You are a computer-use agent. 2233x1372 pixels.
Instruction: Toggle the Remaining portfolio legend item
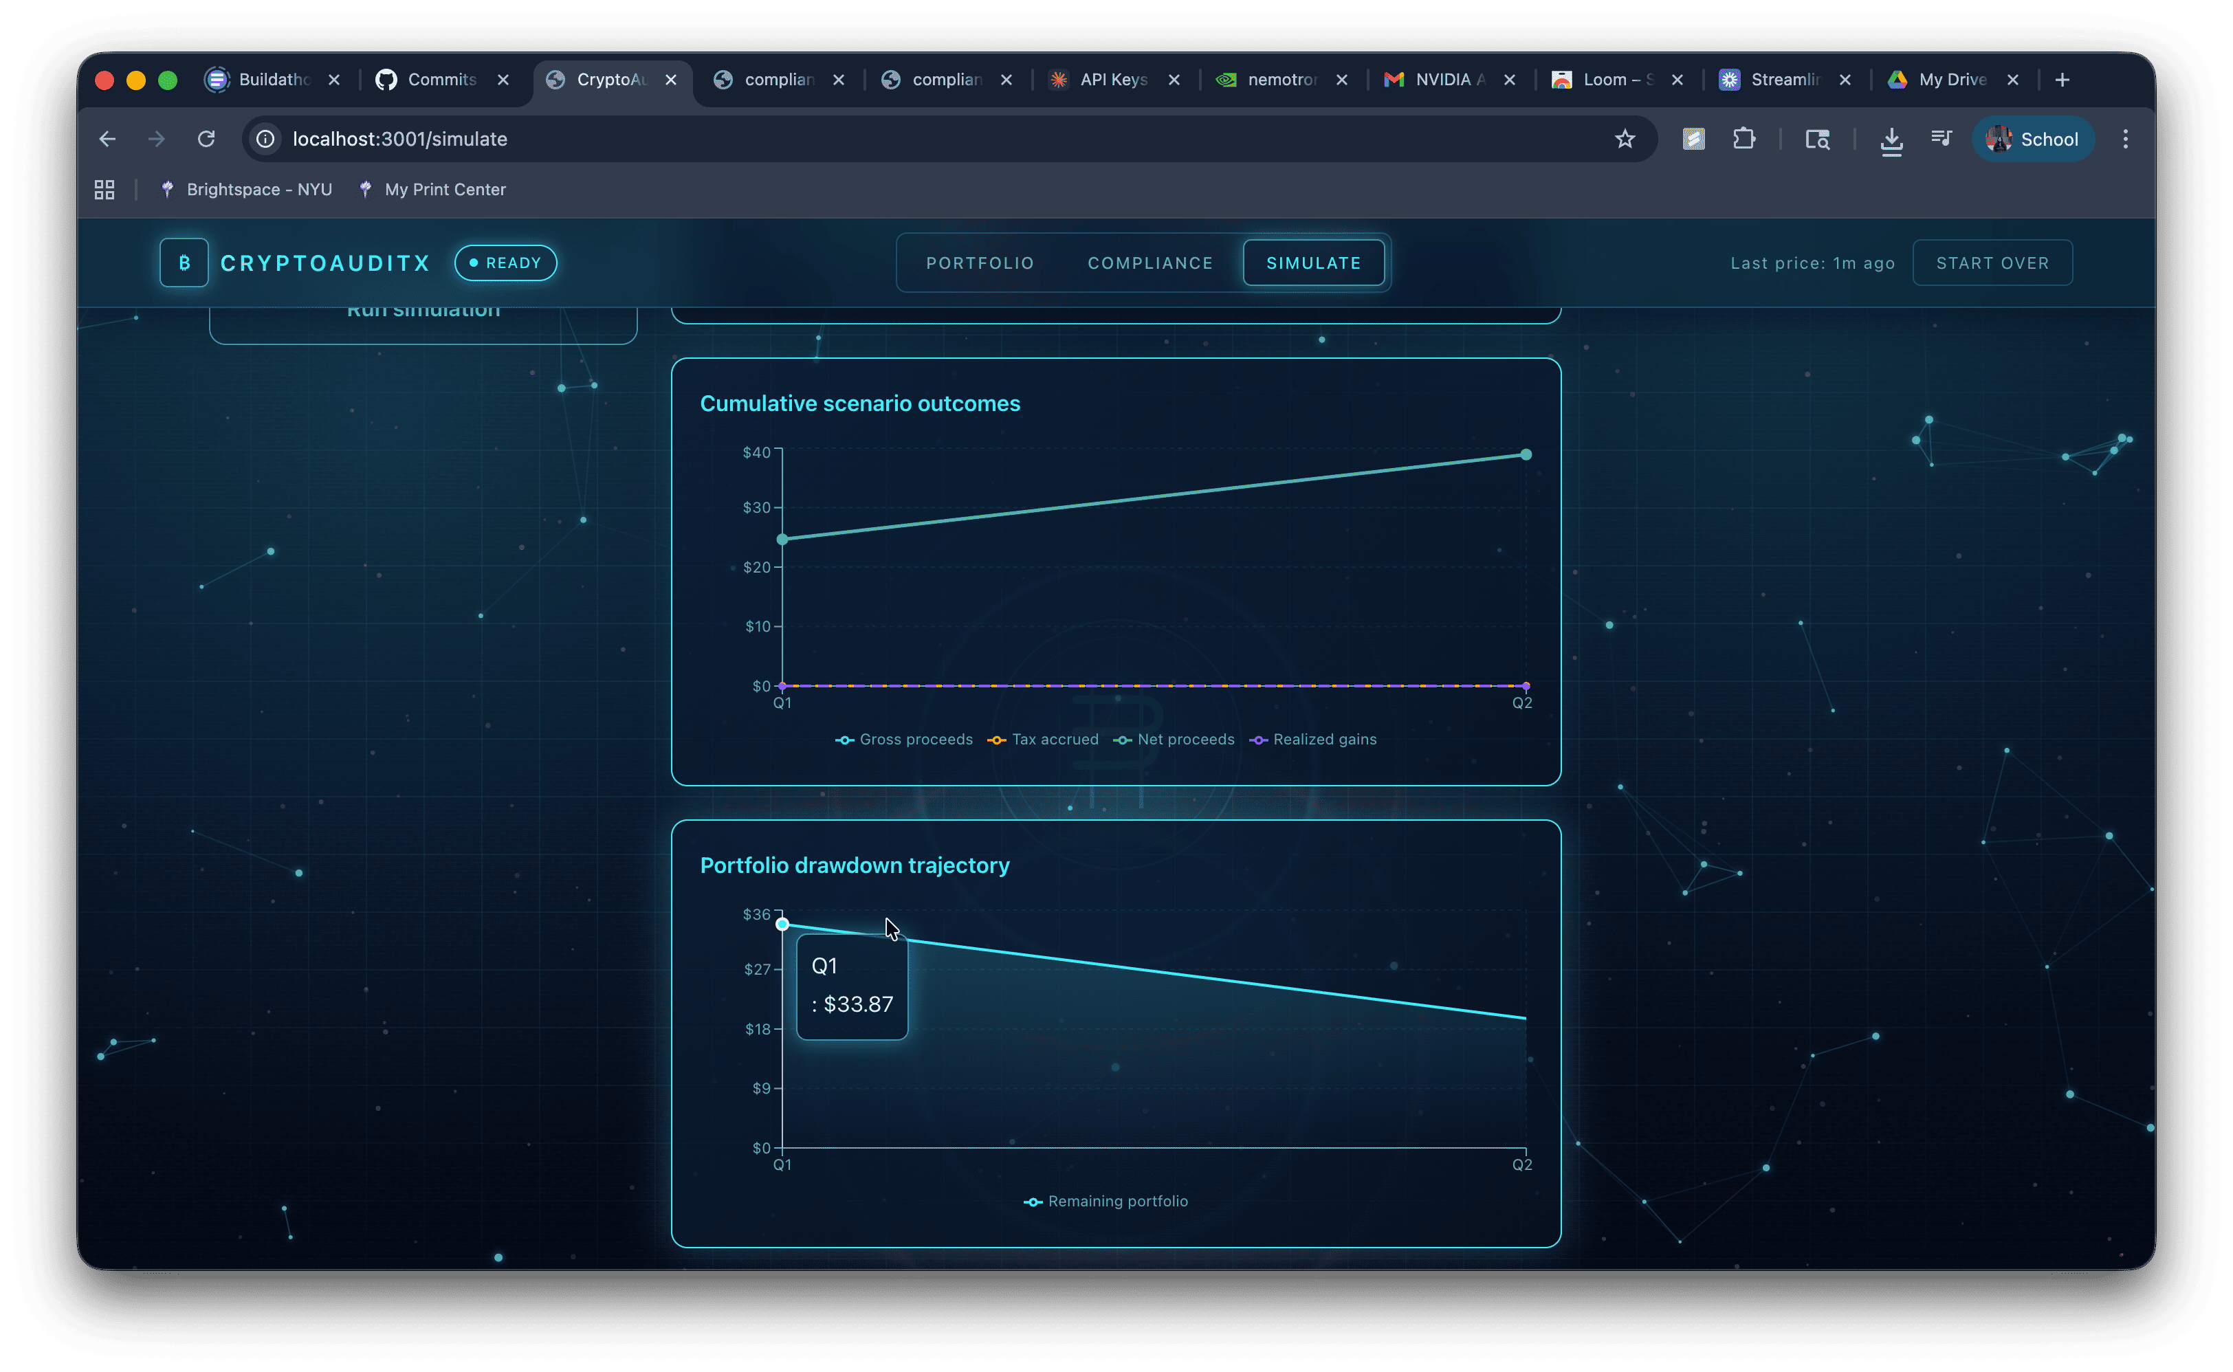coord(1106,1202)
